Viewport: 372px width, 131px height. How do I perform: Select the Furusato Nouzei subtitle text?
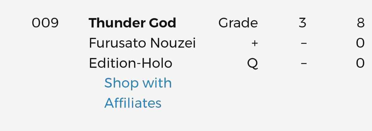142,43
